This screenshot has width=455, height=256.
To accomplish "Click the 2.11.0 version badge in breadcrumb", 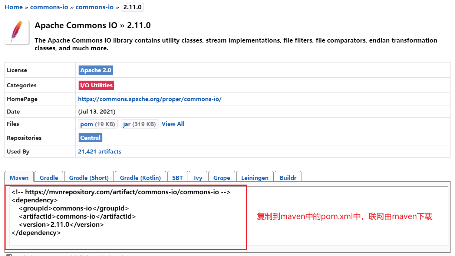I will pyautogui.click(x=132, y=7).
